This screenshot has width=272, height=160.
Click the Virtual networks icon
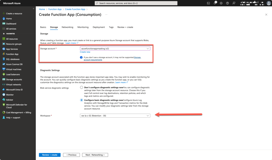click(x=4, y=85)
